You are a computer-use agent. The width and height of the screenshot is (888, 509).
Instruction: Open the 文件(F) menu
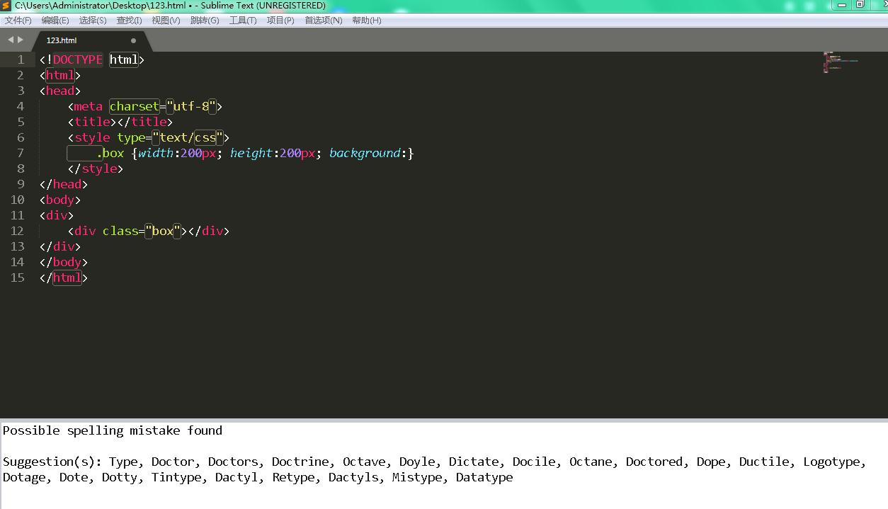pyautogui.click(x=18, y=21)
